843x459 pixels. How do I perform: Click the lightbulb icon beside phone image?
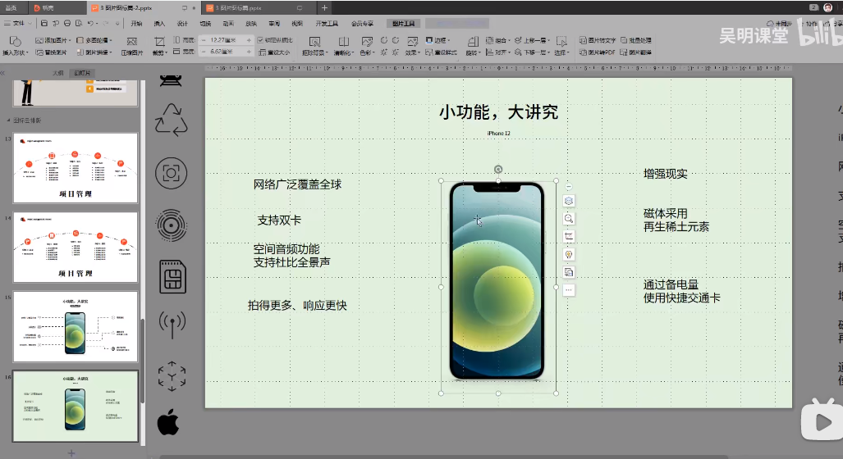[x=568, y=254]
